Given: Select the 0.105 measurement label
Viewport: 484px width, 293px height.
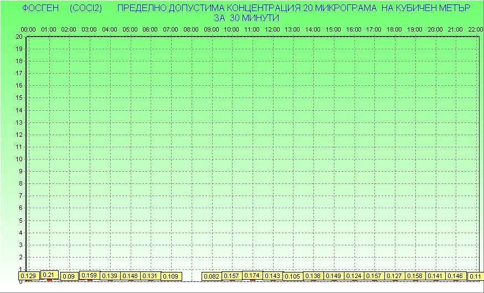Looking at the screenshot, I should point(292,276).
